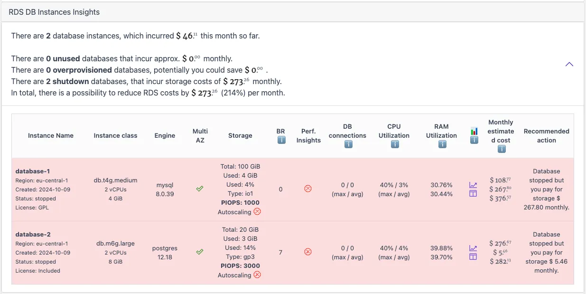586x294 pixels.
Task: Click the Total: 20 GiB storage text
Action: pyautogui.click(x=240, y=229)
